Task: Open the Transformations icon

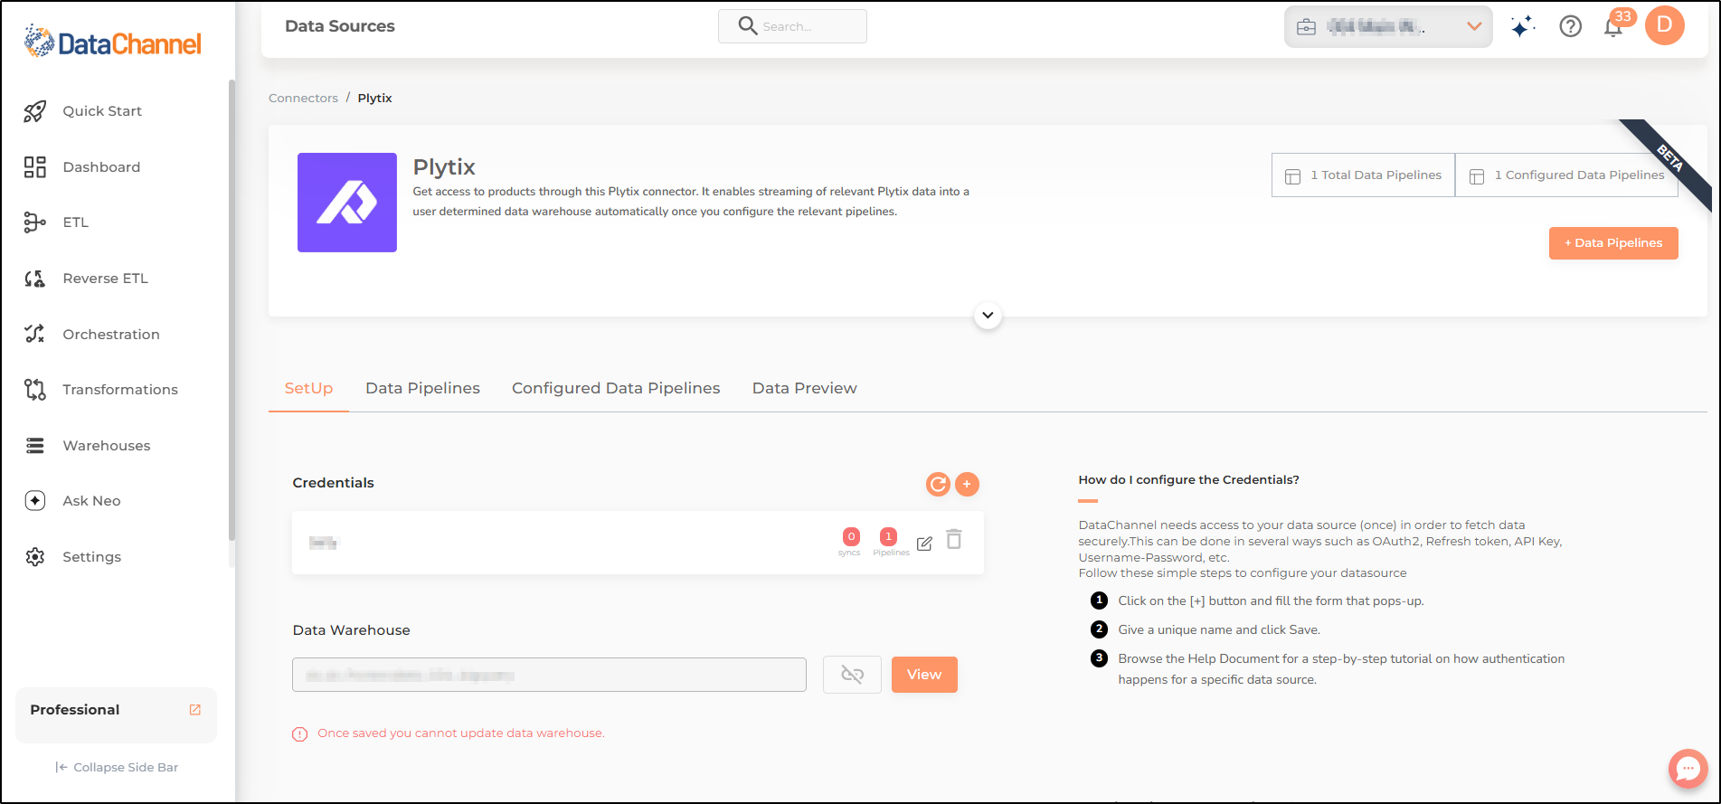Action: (34, 390)
